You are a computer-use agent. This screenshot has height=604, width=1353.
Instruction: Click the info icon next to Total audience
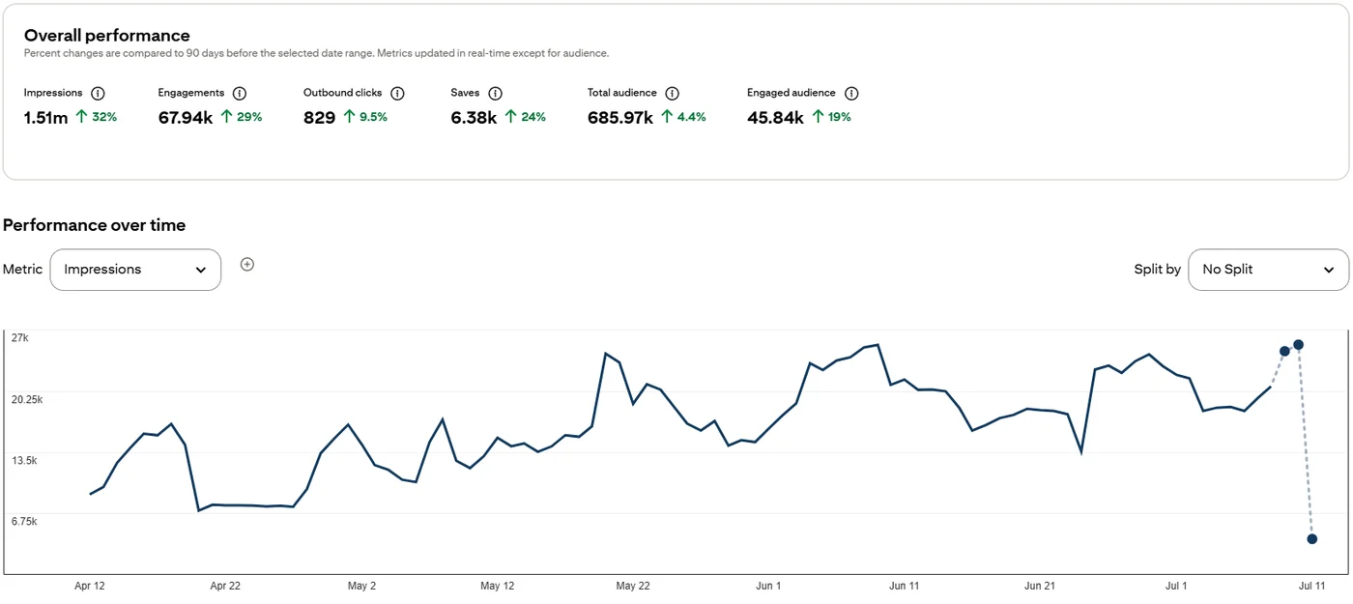(672, 94)
